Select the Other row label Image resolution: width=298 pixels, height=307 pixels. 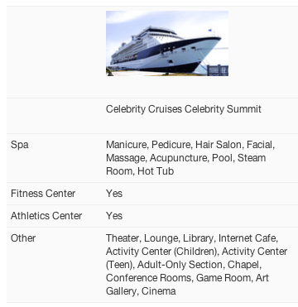click(x=23, y=238)
